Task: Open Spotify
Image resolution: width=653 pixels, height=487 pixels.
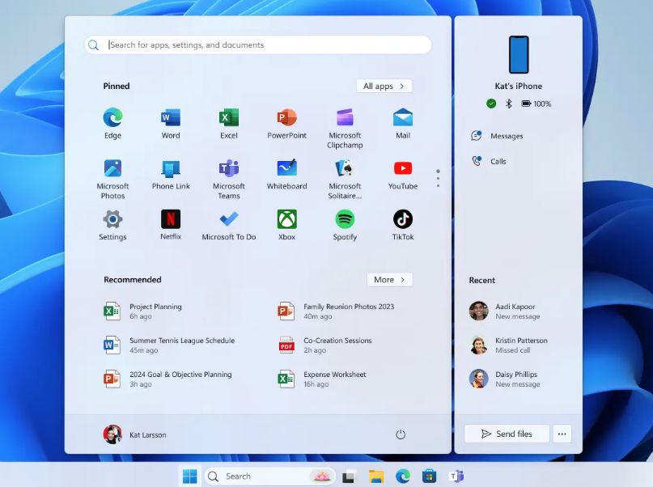Action: (x=345, y=225)
